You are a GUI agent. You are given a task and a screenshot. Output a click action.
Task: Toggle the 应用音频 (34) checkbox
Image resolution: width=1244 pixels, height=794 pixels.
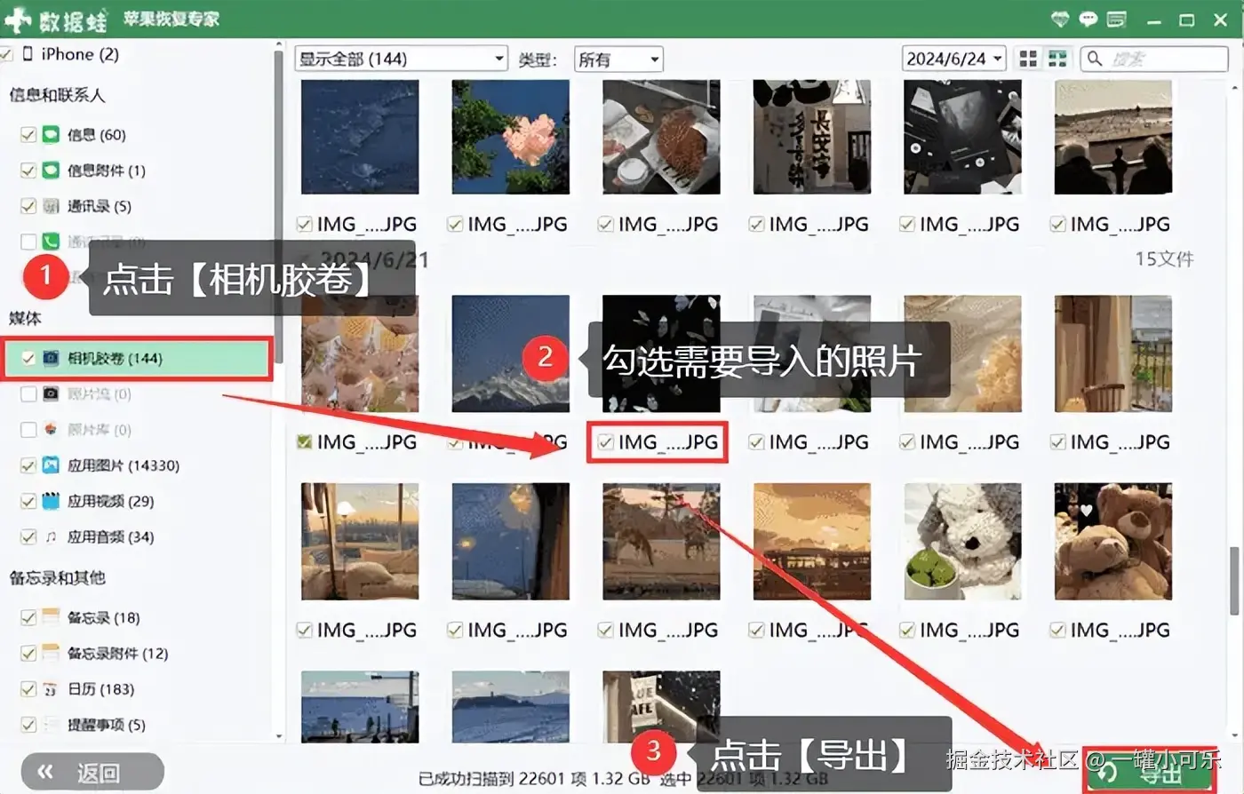pyautogui.click(x=28, y=536)
